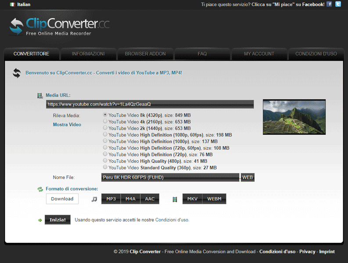This screenshot has width=348, height=263.
Task: Click the WEB extension box
Action: click(248, 177)
